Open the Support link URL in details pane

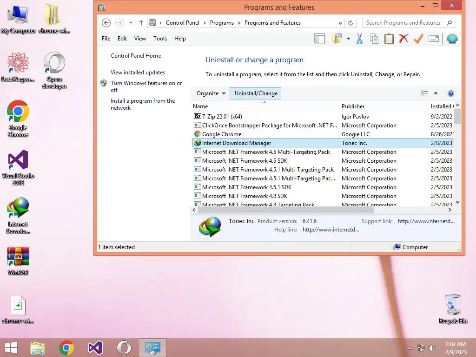pos(426,221)
